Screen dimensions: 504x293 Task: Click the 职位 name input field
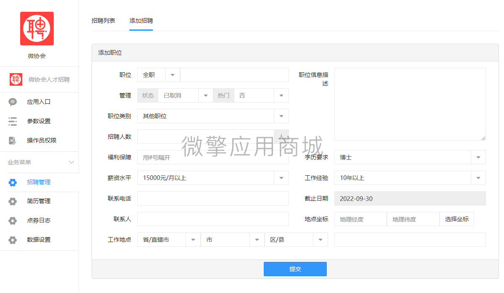click(234, 75)
